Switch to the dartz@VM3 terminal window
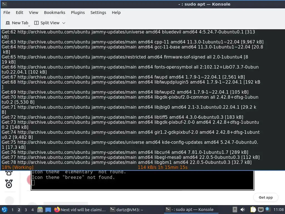The width and height of the screenshot is (285, 214). [x=127, y=210]
